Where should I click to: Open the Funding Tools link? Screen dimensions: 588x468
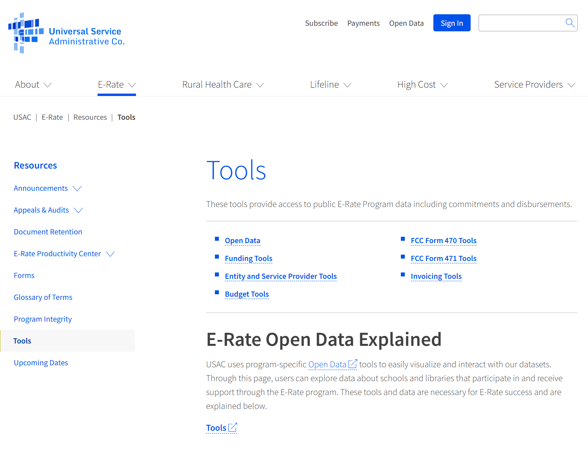pyautogui.click(x=249, y=259)
